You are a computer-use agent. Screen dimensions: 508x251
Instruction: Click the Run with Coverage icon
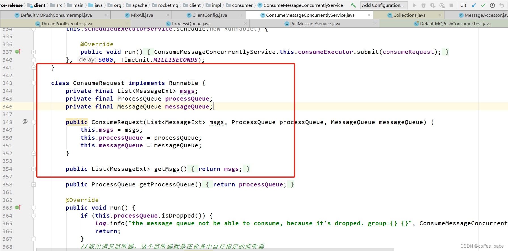[x=433, y=5]
